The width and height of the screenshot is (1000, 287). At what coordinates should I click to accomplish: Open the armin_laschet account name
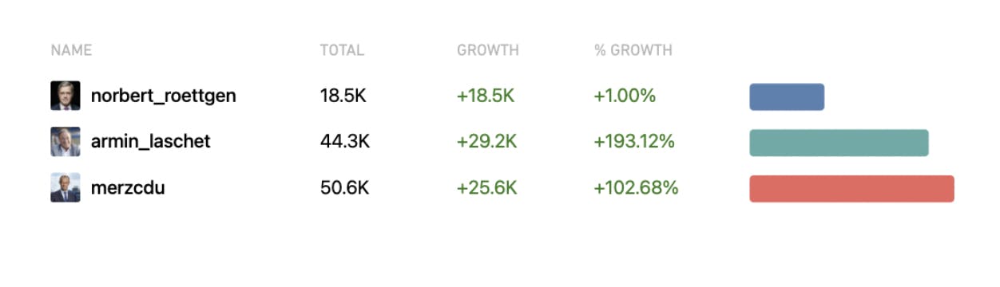pyautogui.click(x=151, y=142)
